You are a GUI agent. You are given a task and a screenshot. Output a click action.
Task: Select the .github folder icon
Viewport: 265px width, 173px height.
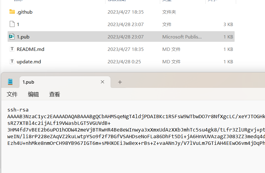point(12,12)
